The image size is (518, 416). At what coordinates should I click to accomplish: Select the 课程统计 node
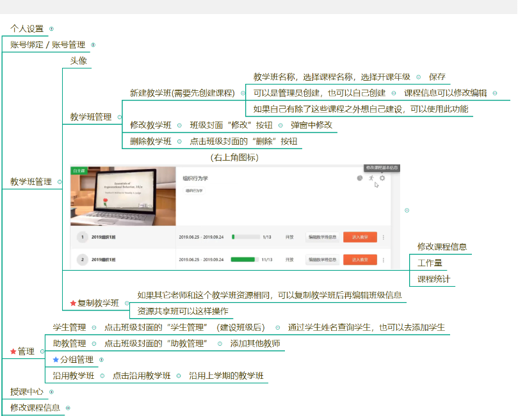click(x=433, y=279)
